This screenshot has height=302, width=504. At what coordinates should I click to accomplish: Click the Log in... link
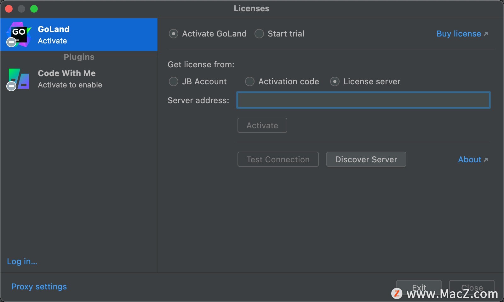click(x=22, y=261)
